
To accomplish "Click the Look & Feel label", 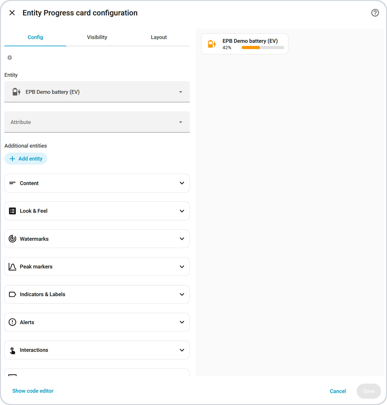I will tap(34, 211).
